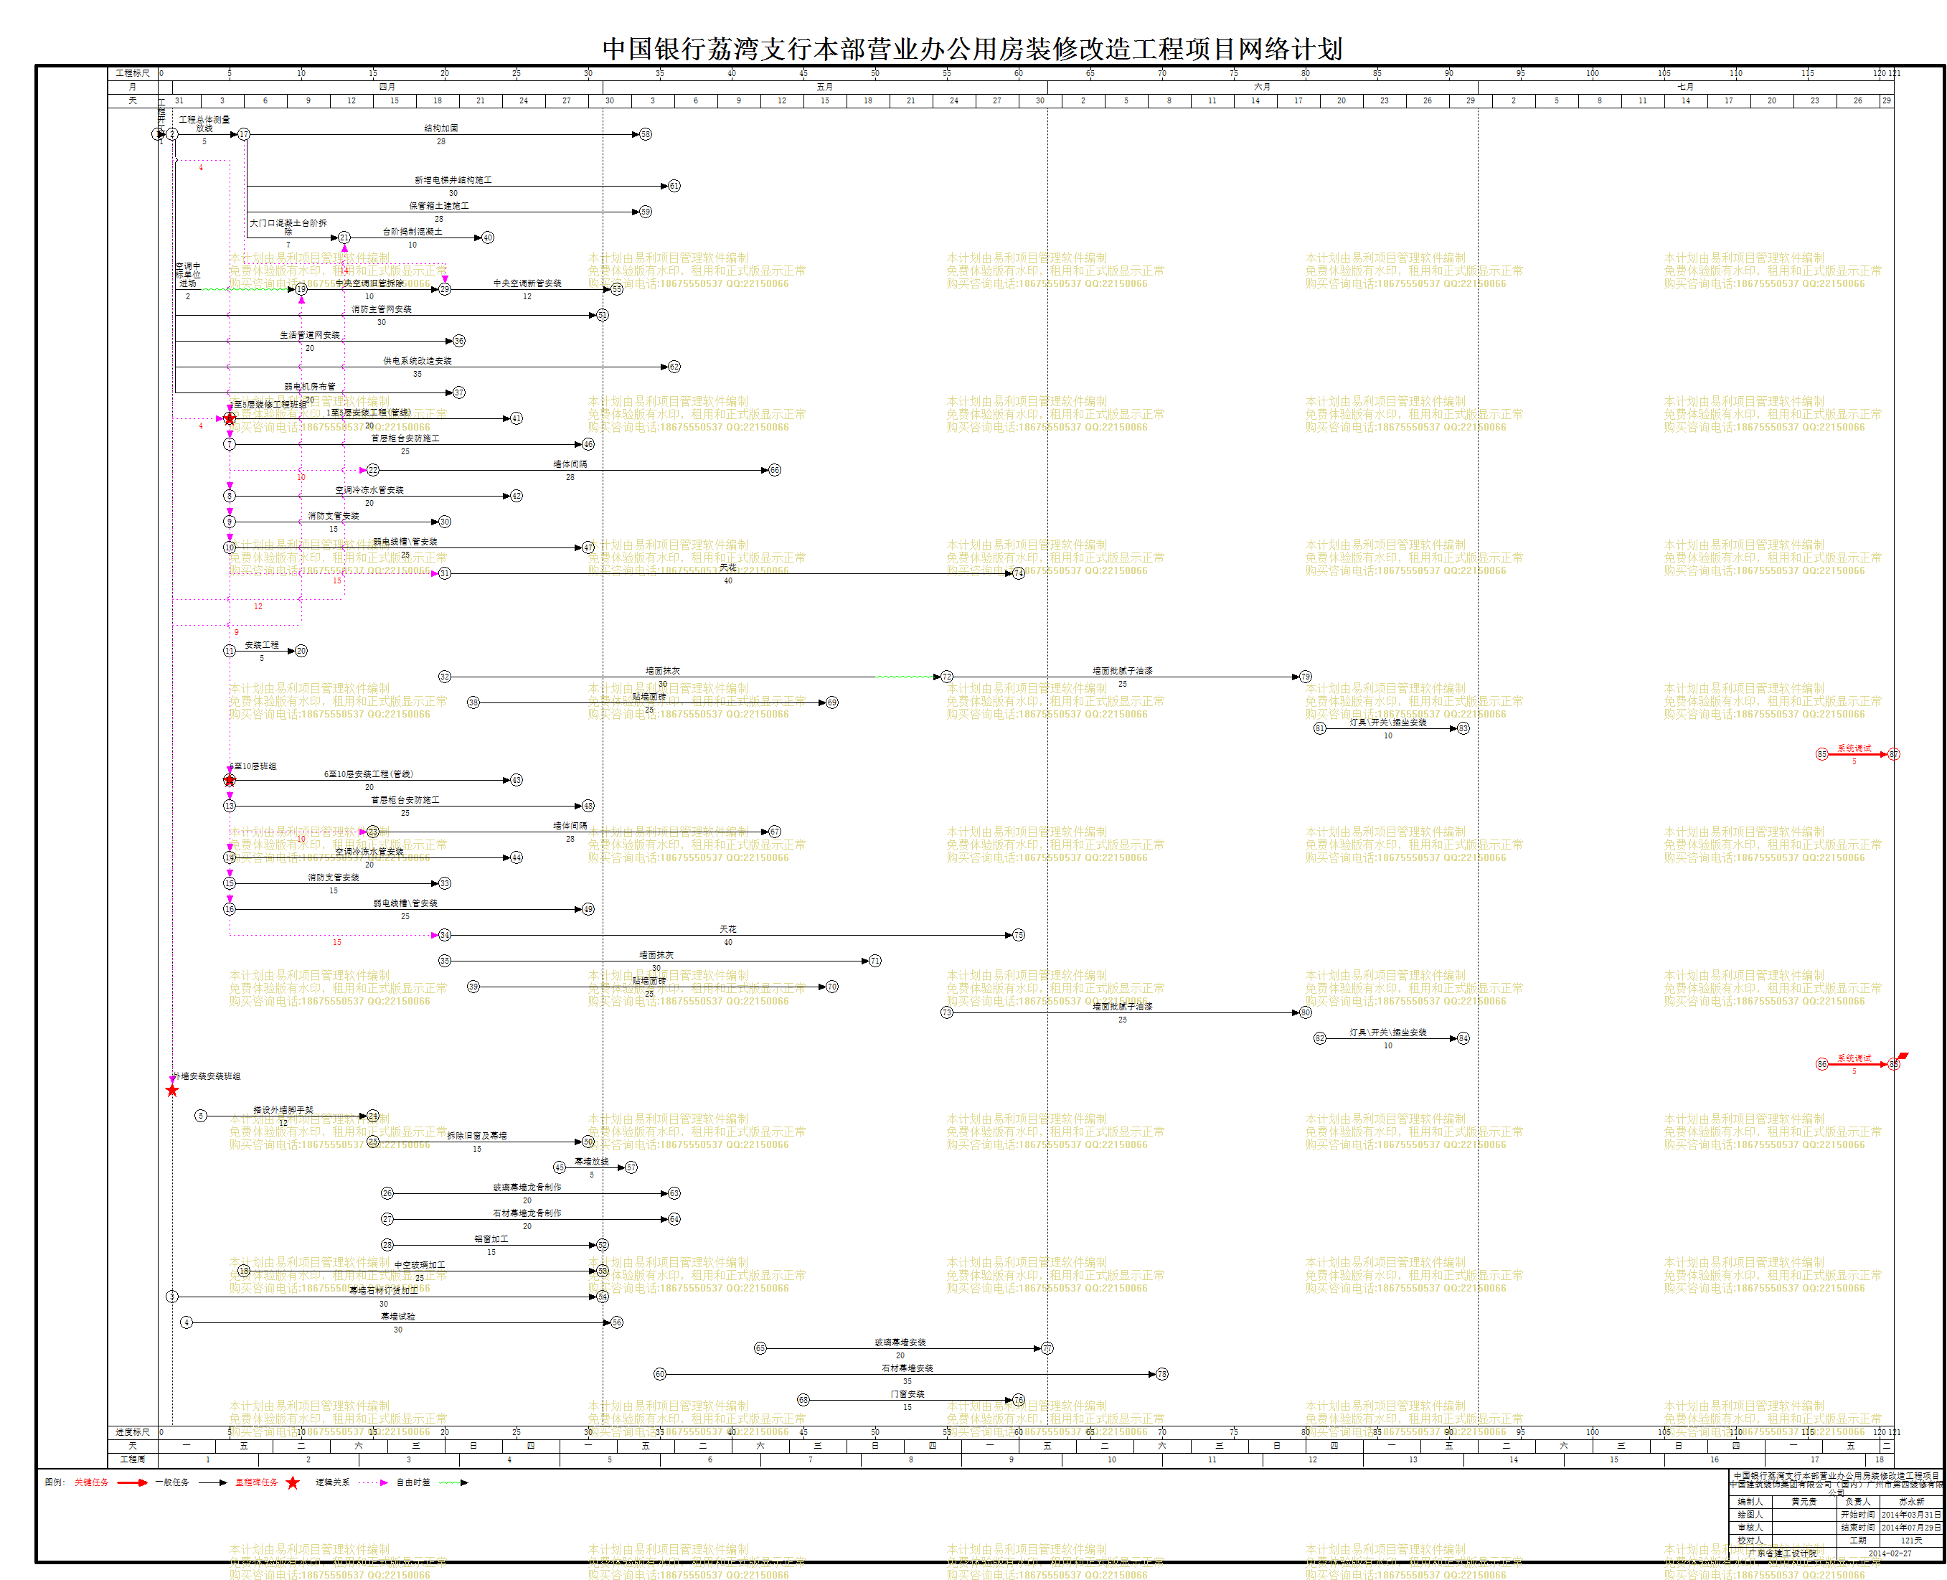Image resolution: width=1947 pixels, height=1580 pixels.
Task: Click the 生活管道网安装 task label
Action: (309, 336)
